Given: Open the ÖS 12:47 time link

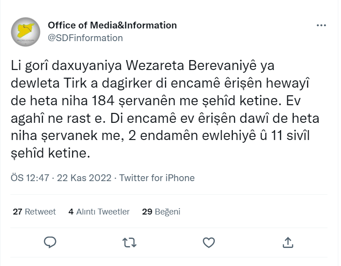Looking at the screenshot, I should tap(30, 178).
